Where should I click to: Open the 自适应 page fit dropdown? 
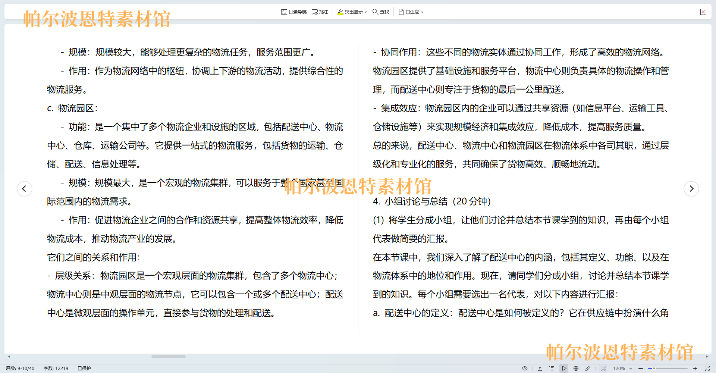[411, 12]
